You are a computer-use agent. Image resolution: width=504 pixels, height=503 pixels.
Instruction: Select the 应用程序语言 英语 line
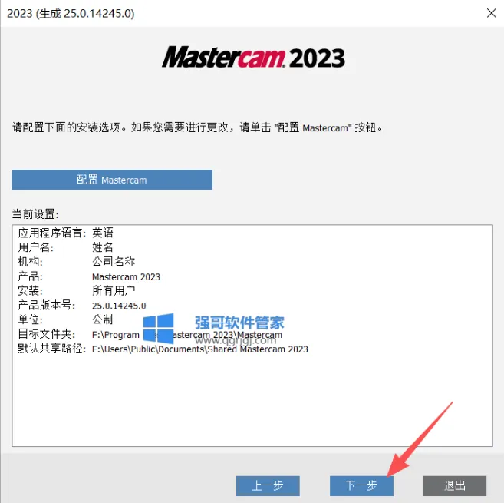[65, 233]
